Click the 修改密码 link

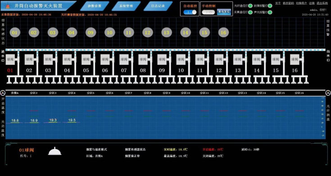(288, 3)
